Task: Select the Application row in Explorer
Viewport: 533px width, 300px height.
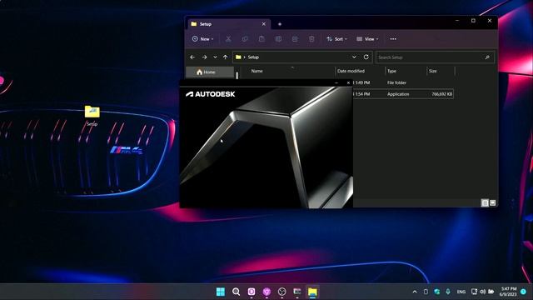Action: (403, 94)
